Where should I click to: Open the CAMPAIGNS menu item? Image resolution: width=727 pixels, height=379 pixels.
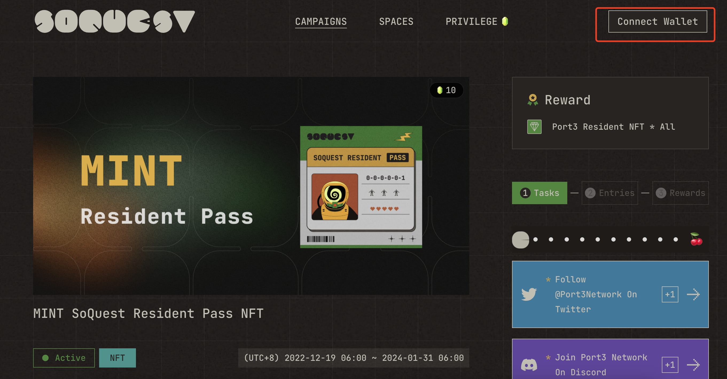pyautogui.click(x=320, y=21)
